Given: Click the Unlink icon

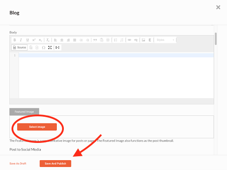Looking at the screenshot, I should click(x=136, y=40).
